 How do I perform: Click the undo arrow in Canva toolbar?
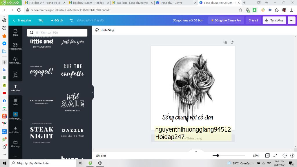click(71, 20)
